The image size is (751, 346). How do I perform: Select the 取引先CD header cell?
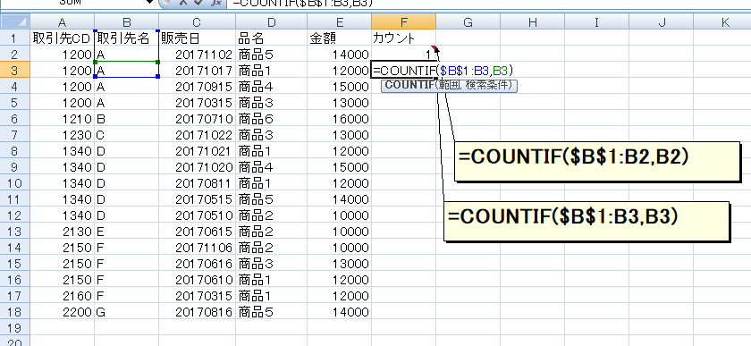pos(63,38)
